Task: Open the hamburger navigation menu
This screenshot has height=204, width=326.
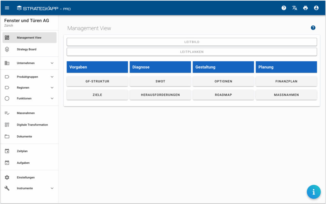Action: tap(7, 8)
